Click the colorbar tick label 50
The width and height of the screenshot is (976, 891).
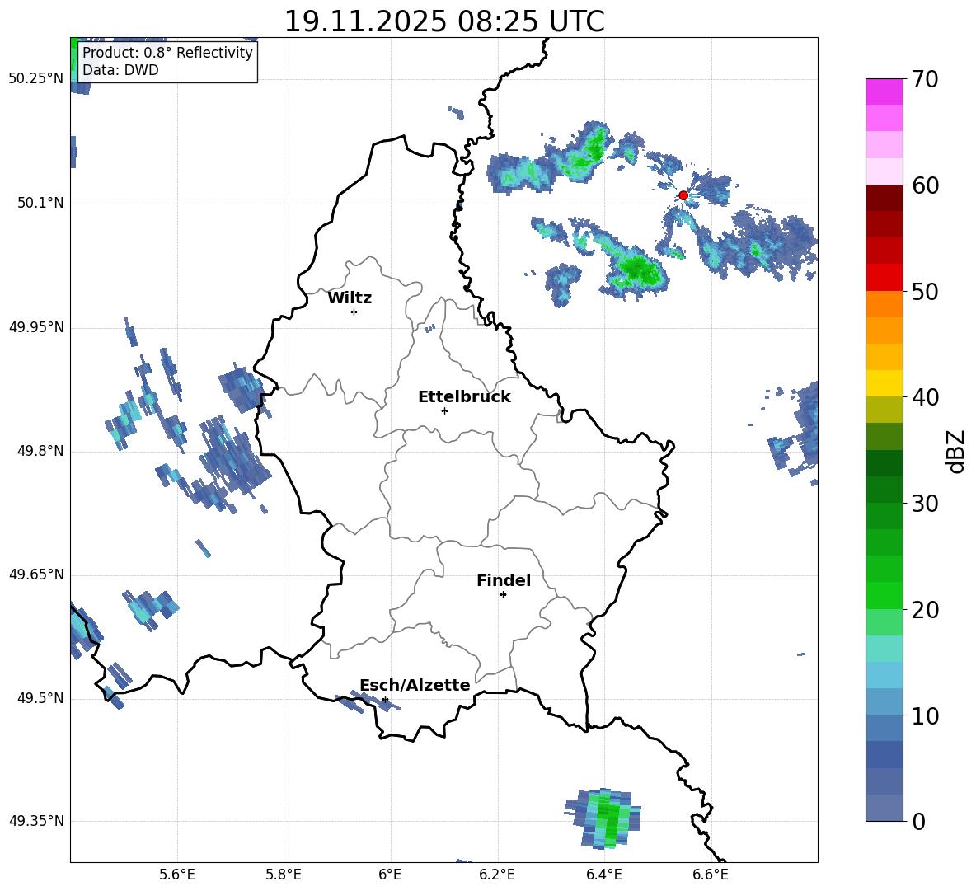click(x=925, y=292)
